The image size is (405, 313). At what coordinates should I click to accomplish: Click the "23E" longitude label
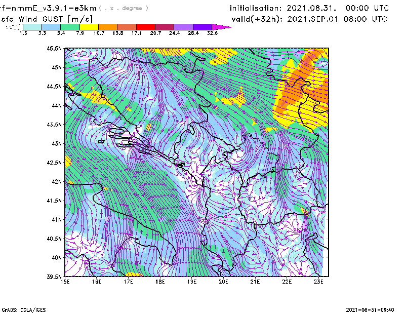318,282
